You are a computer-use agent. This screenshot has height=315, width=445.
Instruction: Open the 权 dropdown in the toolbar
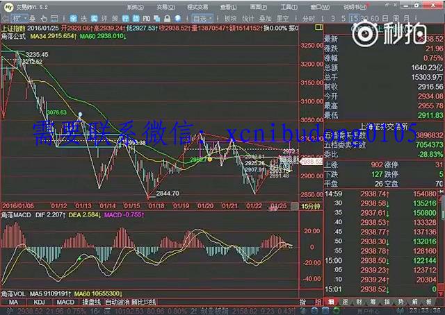(x=19, y=19)
